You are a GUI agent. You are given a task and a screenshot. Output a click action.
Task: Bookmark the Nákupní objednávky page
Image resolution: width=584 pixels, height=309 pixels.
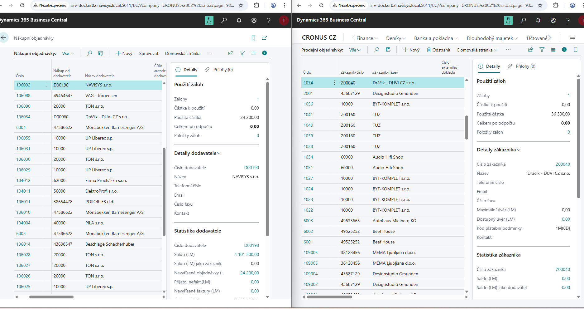pyautogui.click(x=253, y=38)
